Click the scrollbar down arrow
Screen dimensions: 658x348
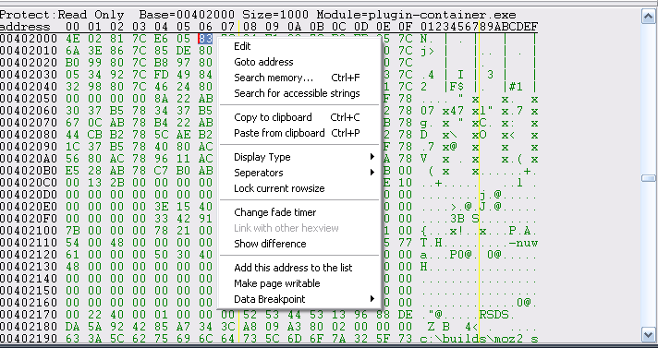(x=649, y=334)
